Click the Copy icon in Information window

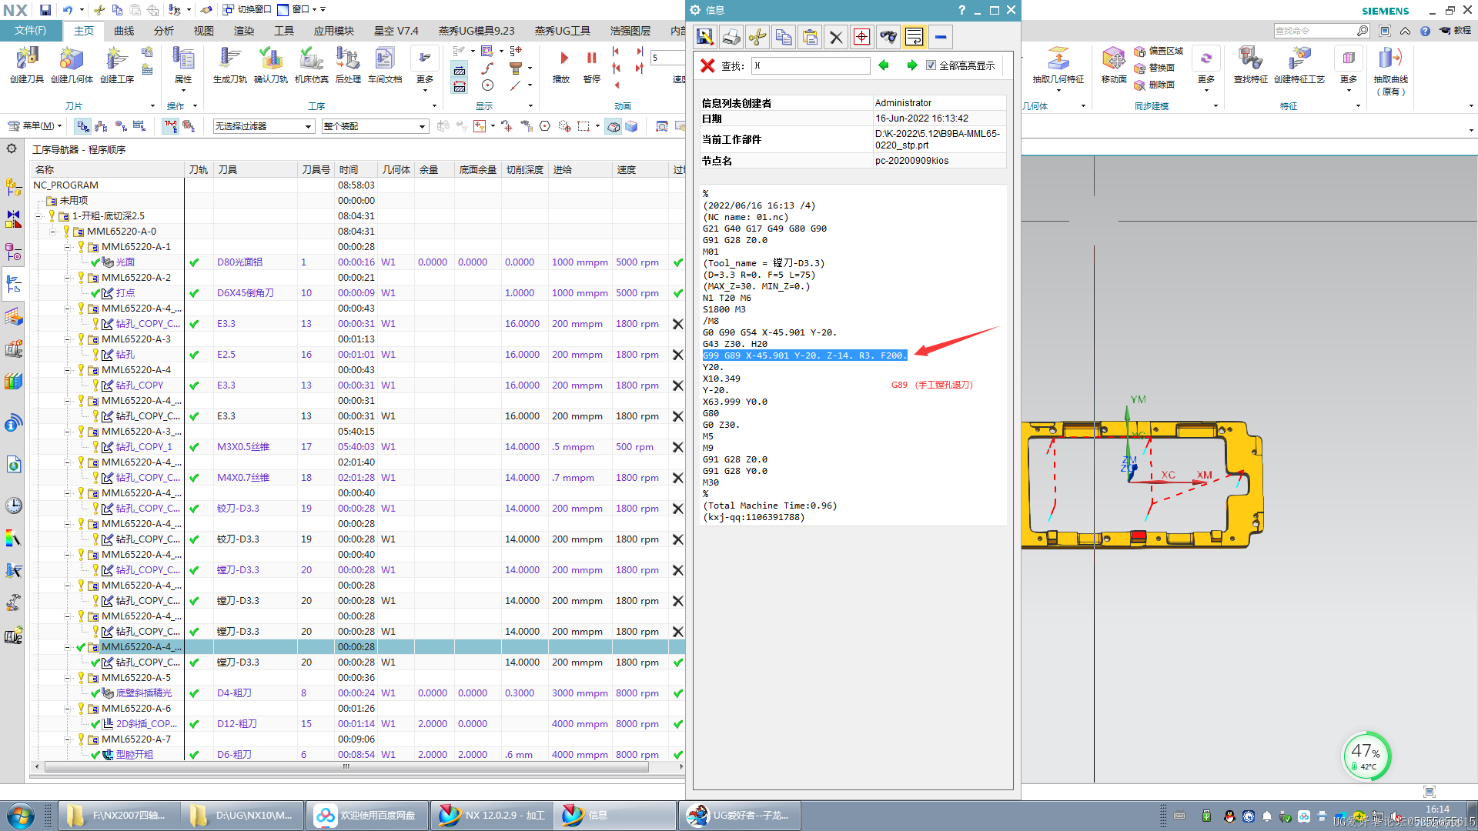click(784, 37)
